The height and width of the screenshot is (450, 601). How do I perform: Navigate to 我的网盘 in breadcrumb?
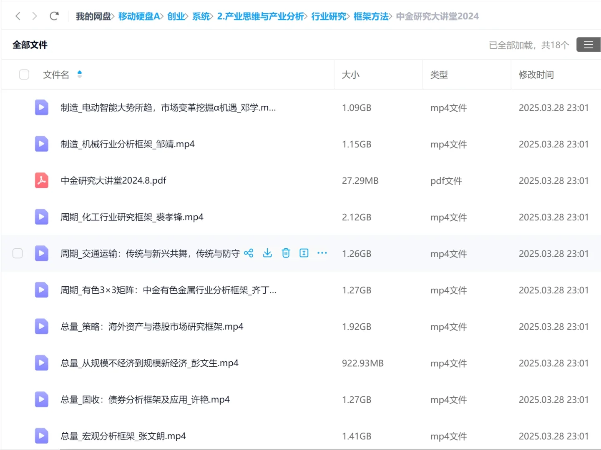coord(93,16)
